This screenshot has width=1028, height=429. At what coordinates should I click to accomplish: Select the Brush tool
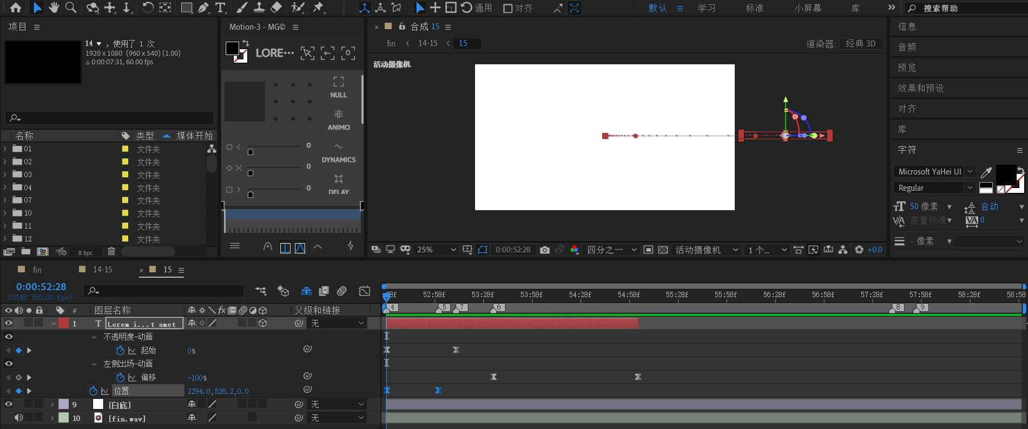click(x=242, y=8)
